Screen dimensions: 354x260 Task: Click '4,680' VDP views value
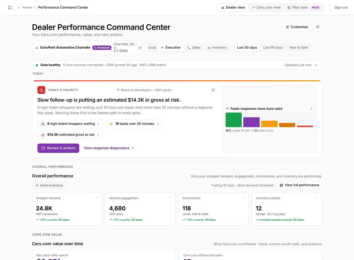coord(117,208)
